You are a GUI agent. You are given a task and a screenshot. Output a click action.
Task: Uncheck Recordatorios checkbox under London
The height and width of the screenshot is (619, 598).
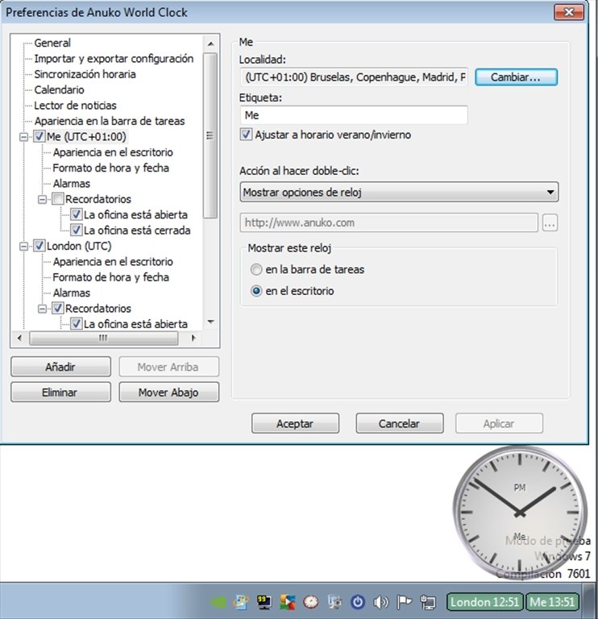pos(58,309)
